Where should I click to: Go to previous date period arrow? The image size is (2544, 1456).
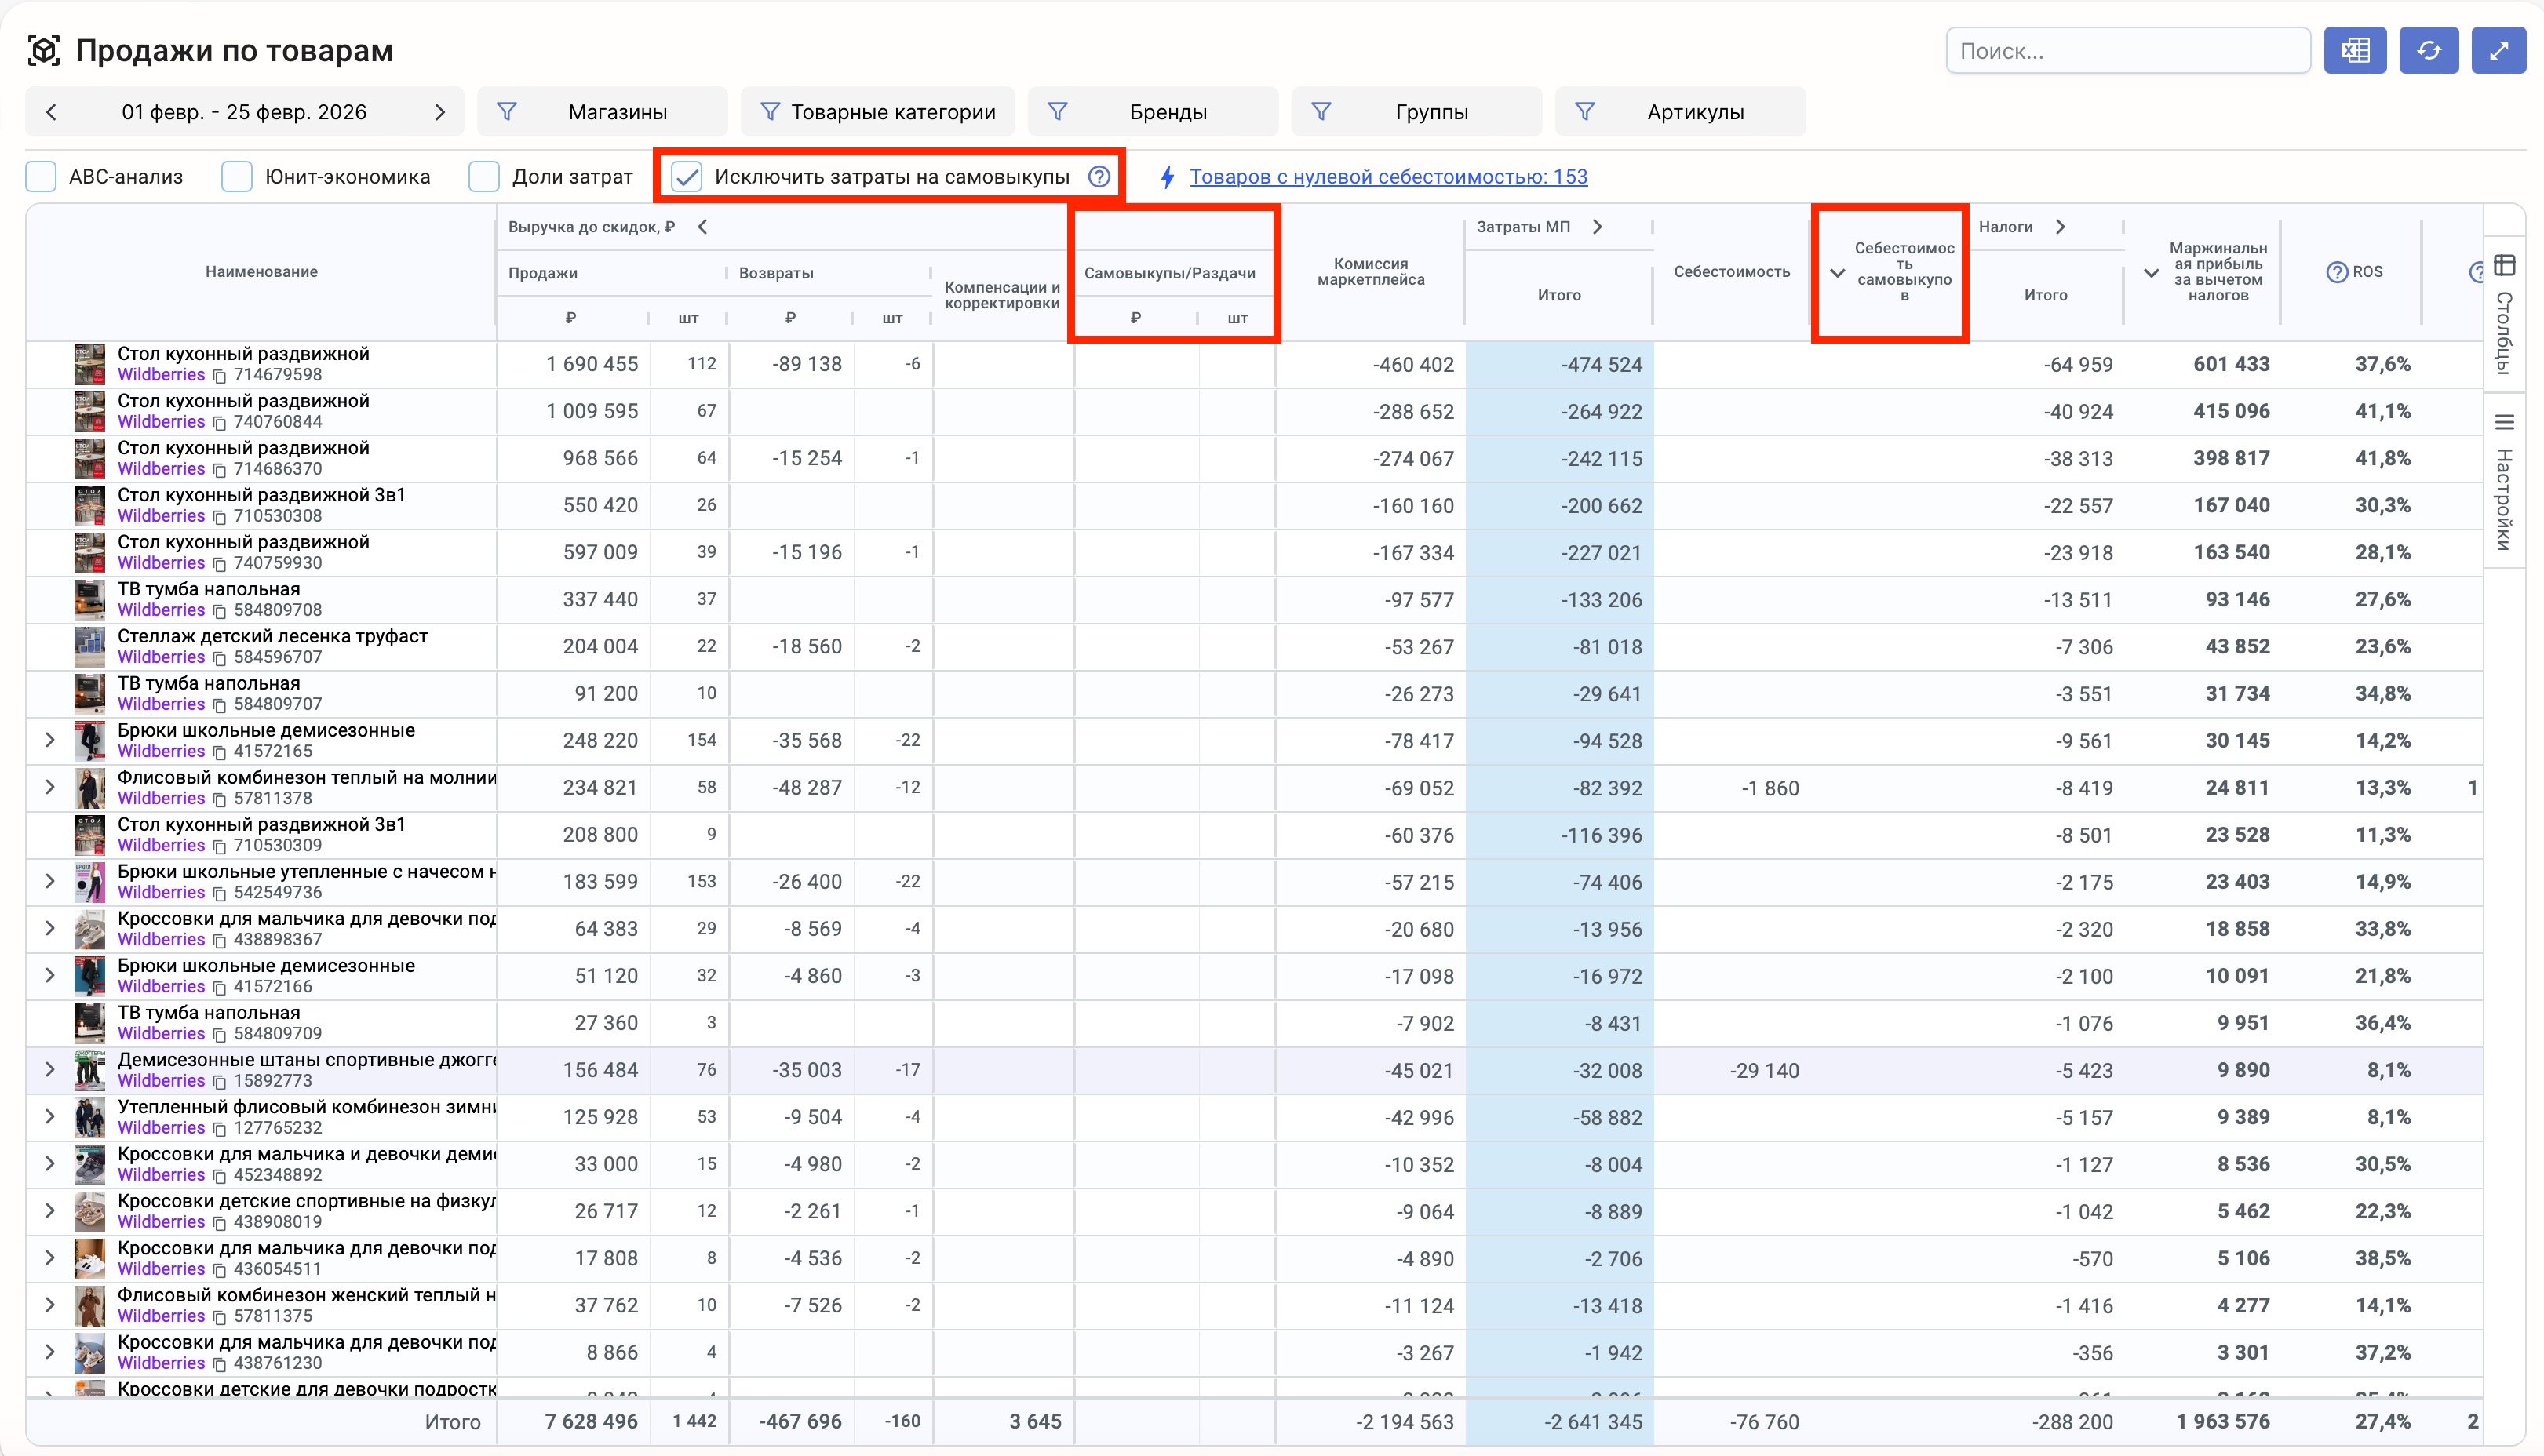pos(52,112)
